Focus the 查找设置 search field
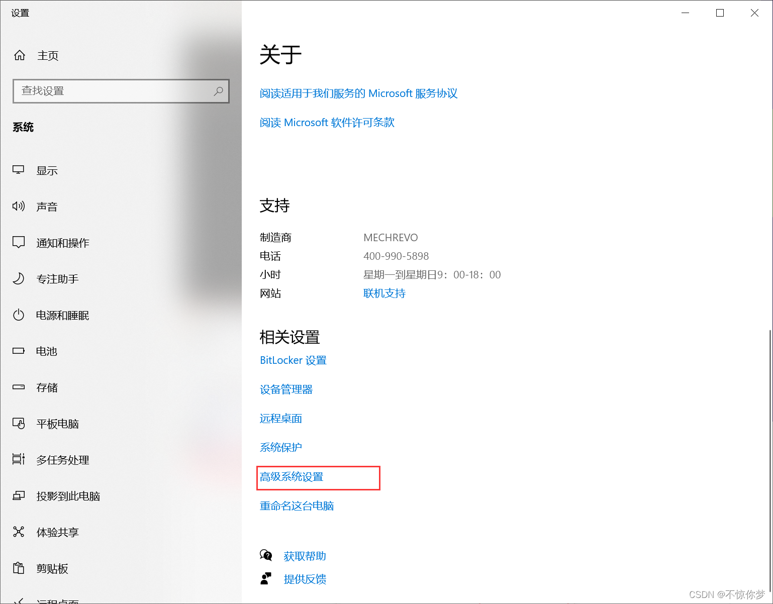 point(121,91)
